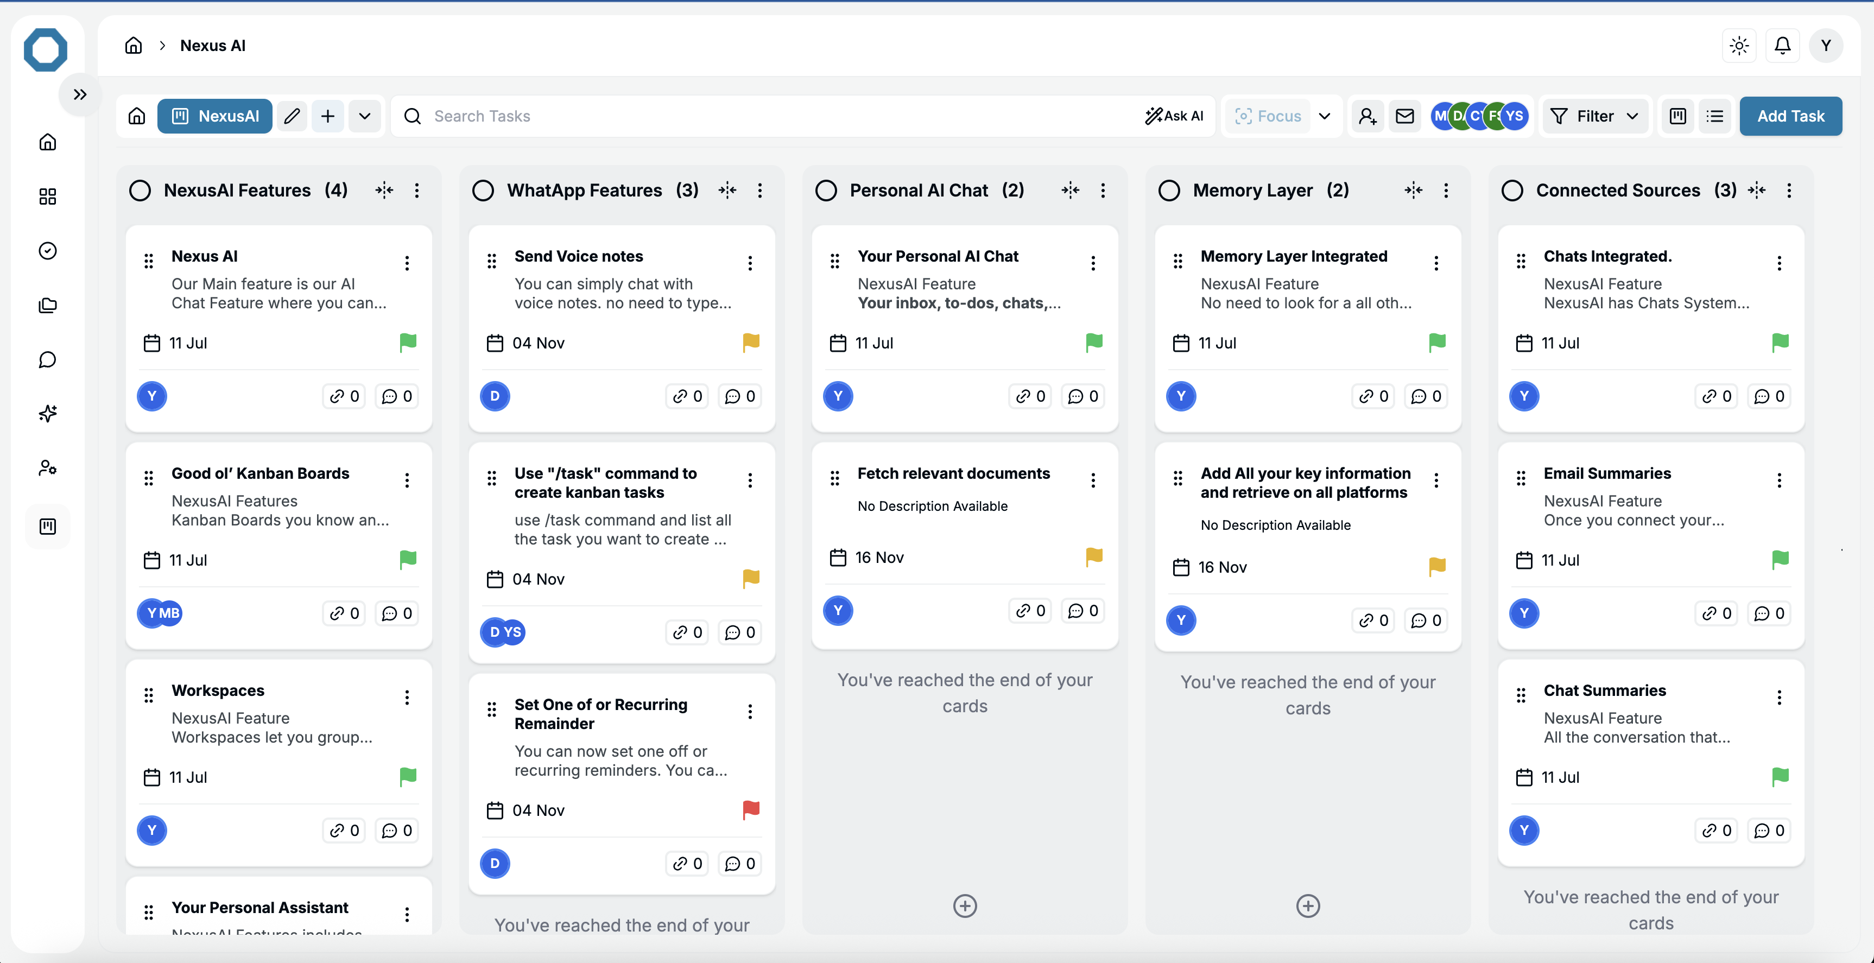Click the Add Task button
This screenshot has width=1874, height=963.
tap(1790, 116)
